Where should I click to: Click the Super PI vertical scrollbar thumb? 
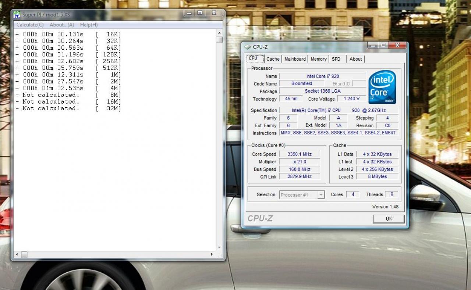click(x=219, y=40)
